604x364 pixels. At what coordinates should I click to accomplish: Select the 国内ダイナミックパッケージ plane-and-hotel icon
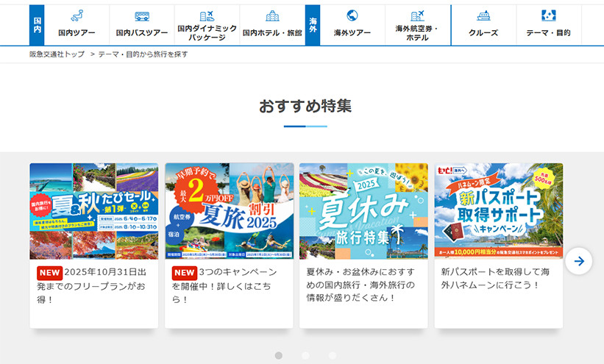(207, 15)
